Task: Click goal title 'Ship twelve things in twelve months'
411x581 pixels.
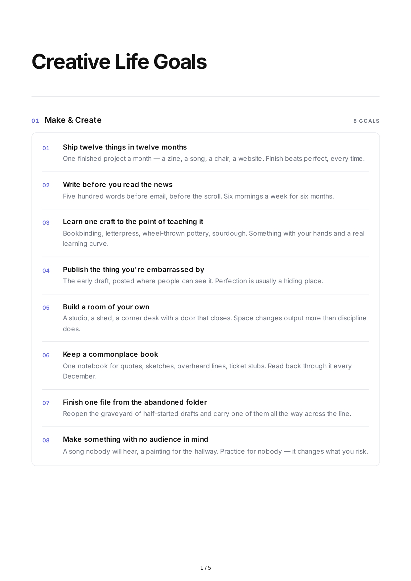Action: point(125,147)
